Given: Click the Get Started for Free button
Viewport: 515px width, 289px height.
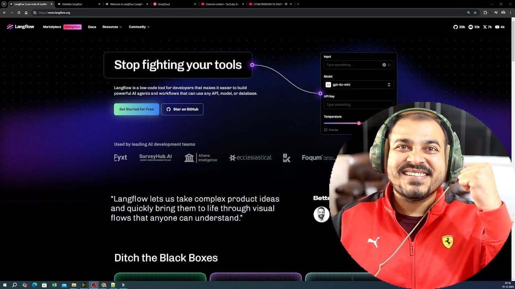Looking at the screenshot, I should 136,109.
